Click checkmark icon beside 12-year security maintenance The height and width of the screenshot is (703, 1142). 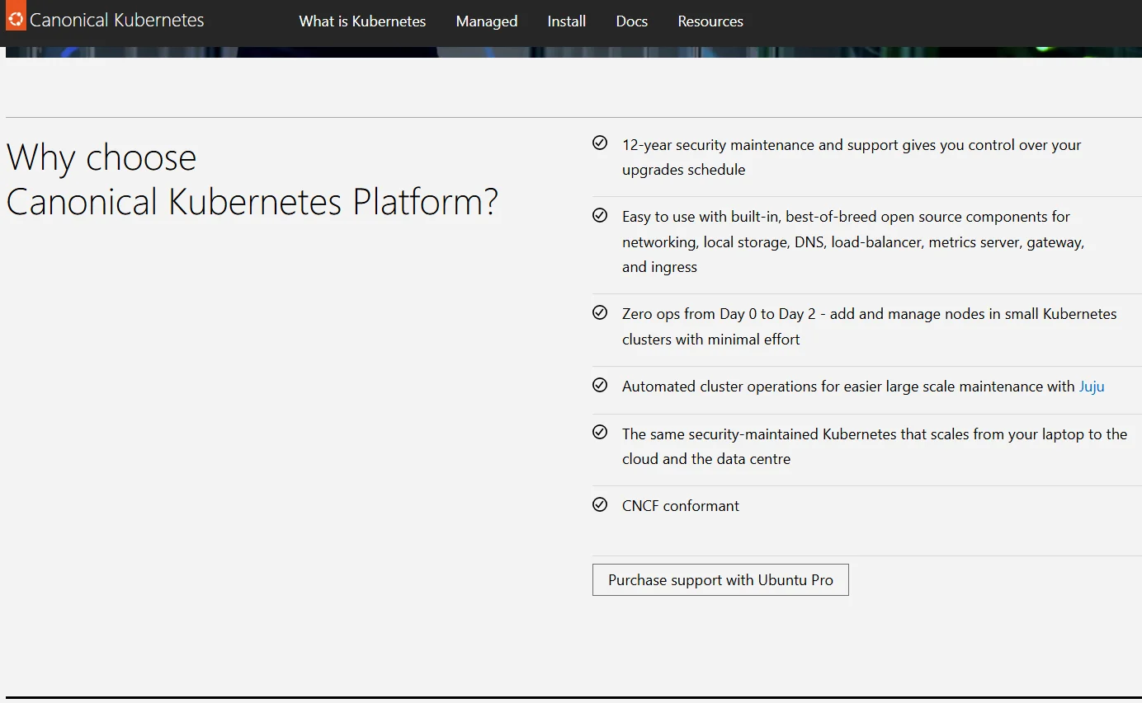(600, 143)
